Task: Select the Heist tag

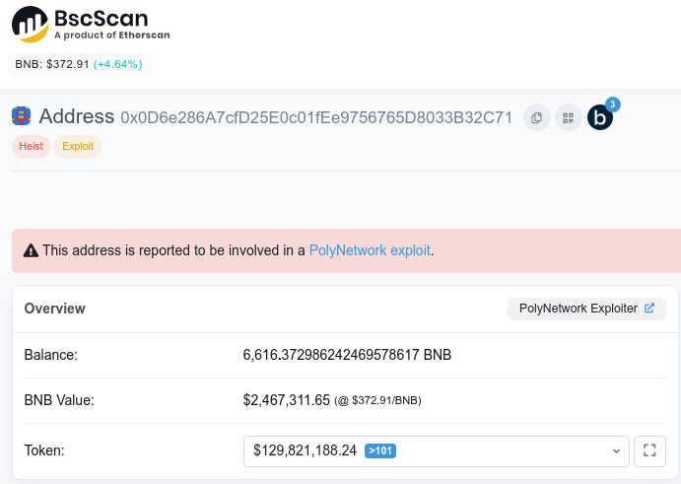Action: point(31,147)
